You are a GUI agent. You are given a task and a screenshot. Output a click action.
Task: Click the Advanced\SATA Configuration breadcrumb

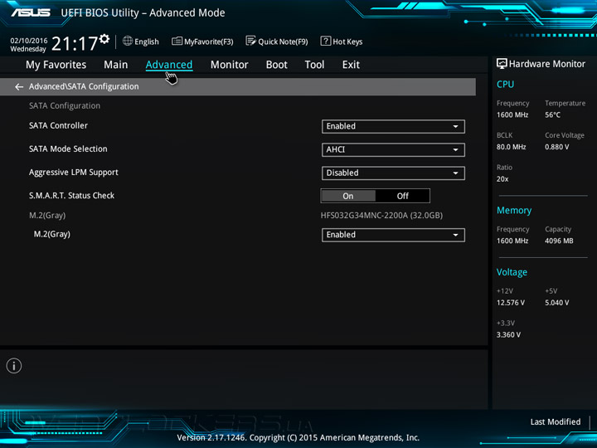tap(84, 87)
